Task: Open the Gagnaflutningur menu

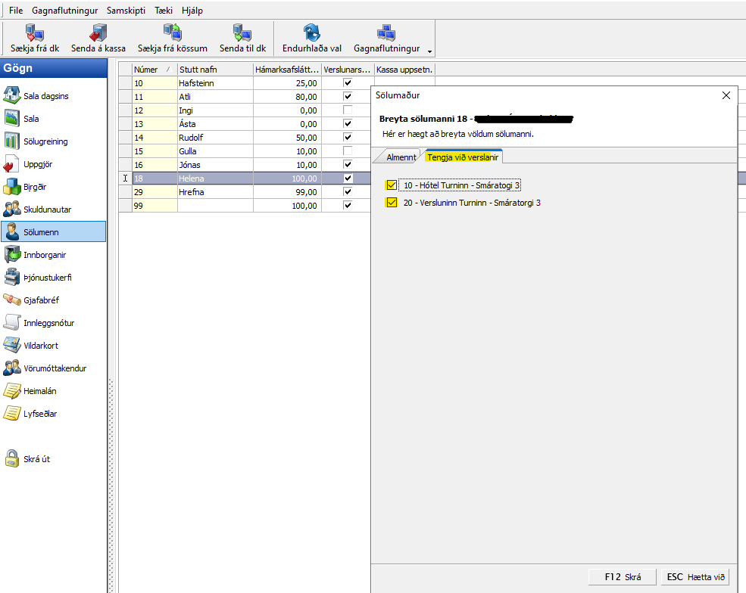Action: tap(64, 11)
